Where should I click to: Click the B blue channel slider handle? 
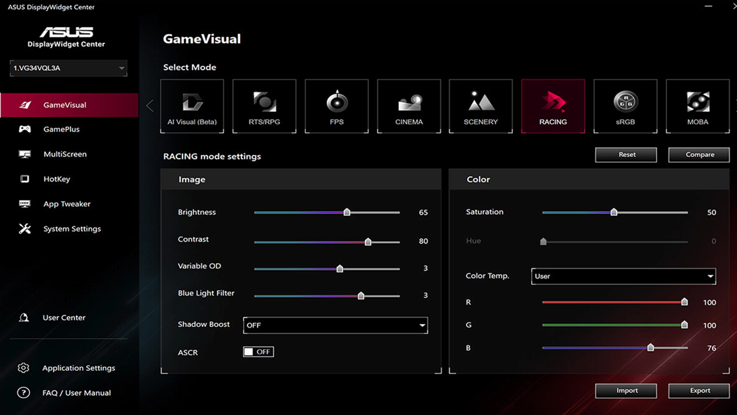click(x=651, y=348)
